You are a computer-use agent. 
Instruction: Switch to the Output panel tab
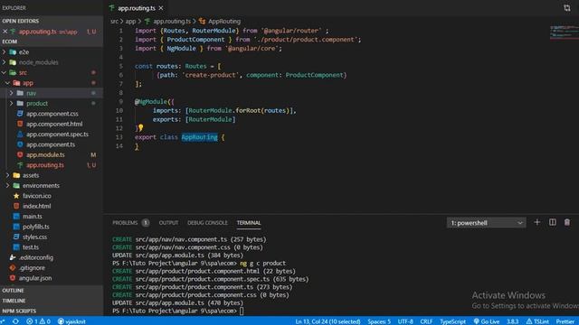point(168,223)
